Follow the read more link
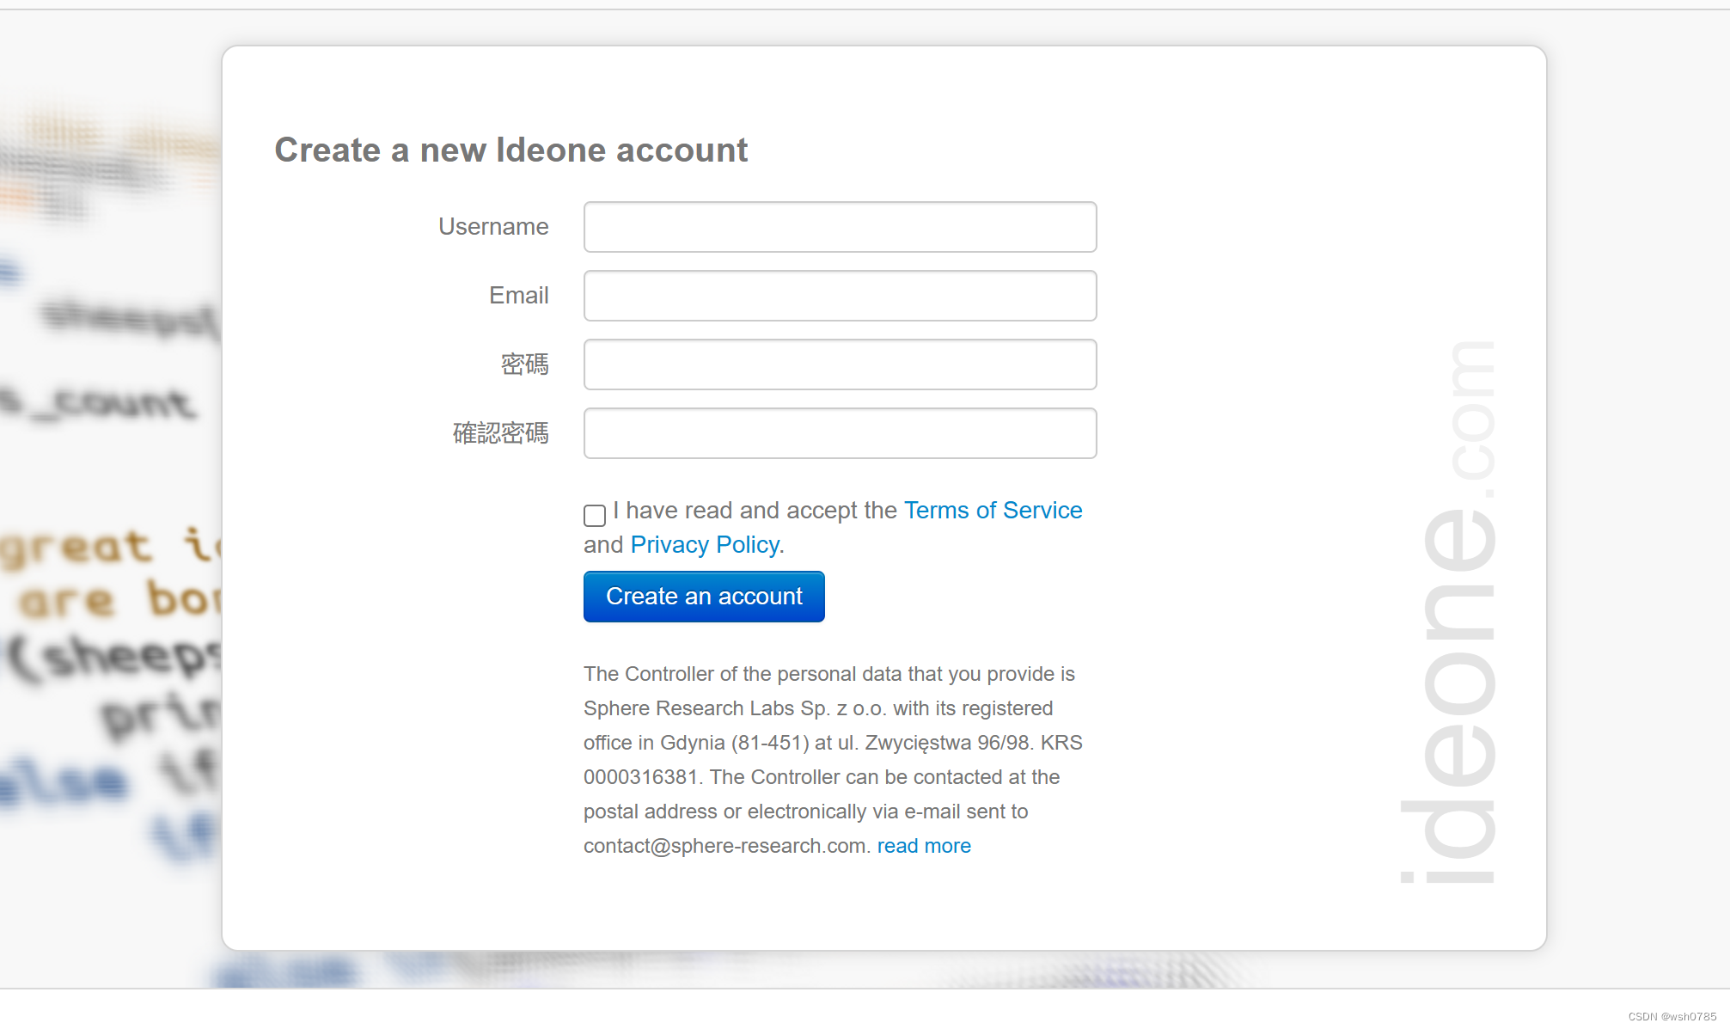 tap(924, 846)
